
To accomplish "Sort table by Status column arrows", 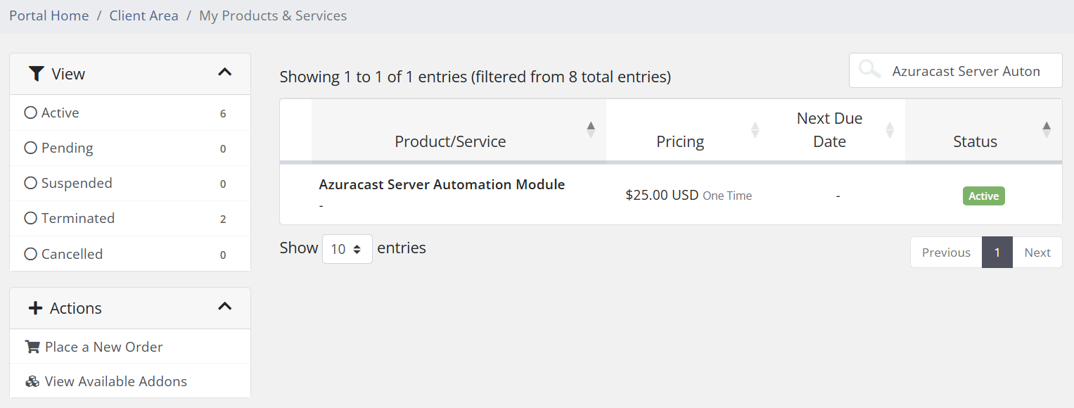I will [x=1047, y=129].
